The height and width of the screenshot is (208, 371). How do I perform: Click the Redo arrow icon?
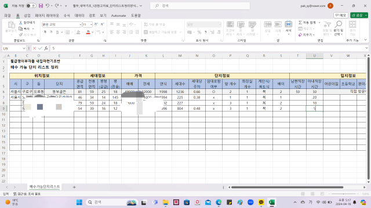point(57,6)
